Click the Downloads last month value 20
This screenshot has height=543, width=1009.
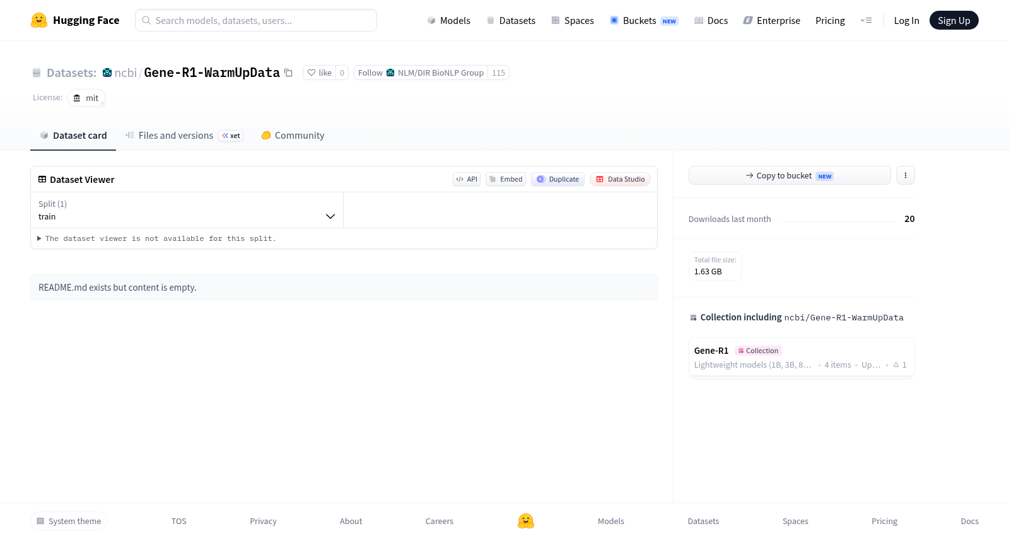click(909, 219)
